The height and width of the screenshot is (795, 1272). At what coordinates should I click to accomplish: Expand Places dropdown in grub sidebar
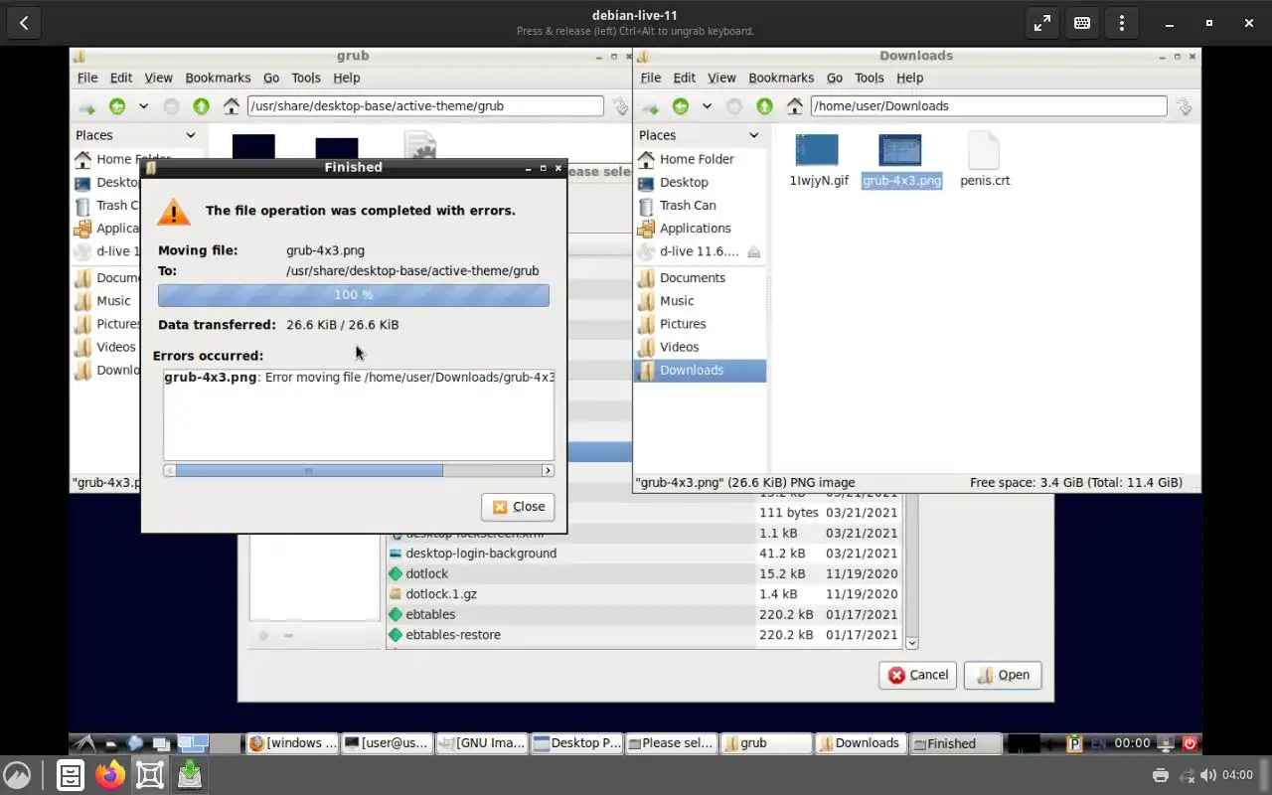click(x=191, y=135)
